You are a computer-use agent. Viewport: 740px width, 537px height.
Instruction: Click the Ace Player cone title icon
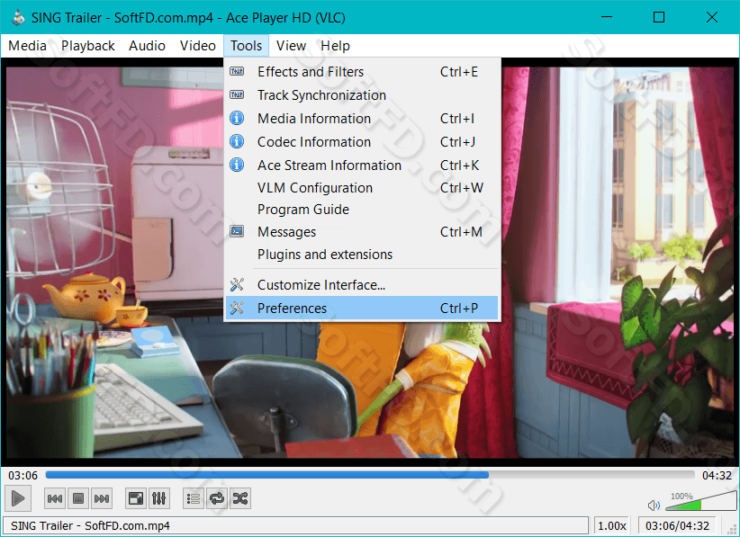(18, 17)
